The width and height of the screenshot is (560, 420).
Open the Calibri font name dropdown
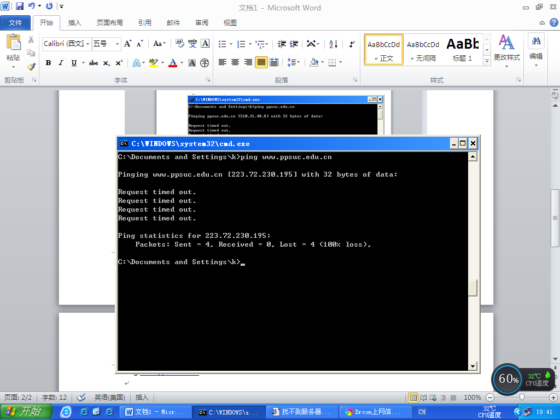(x=87, y=44)
